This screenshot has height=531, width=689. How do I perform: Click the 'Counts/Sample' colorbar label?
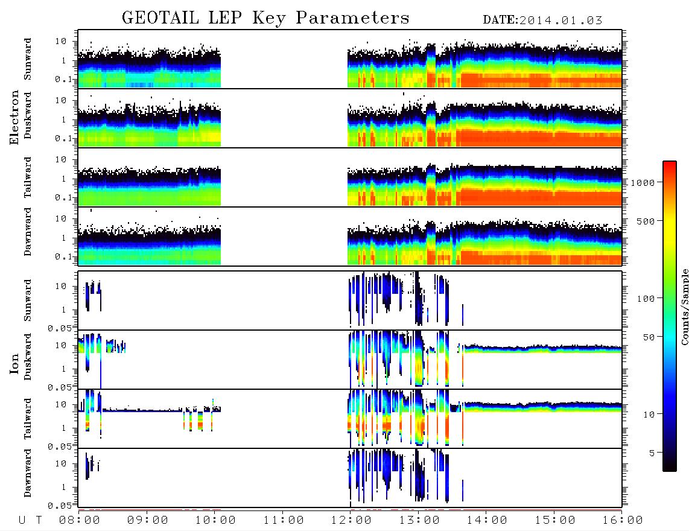point(684,307)
